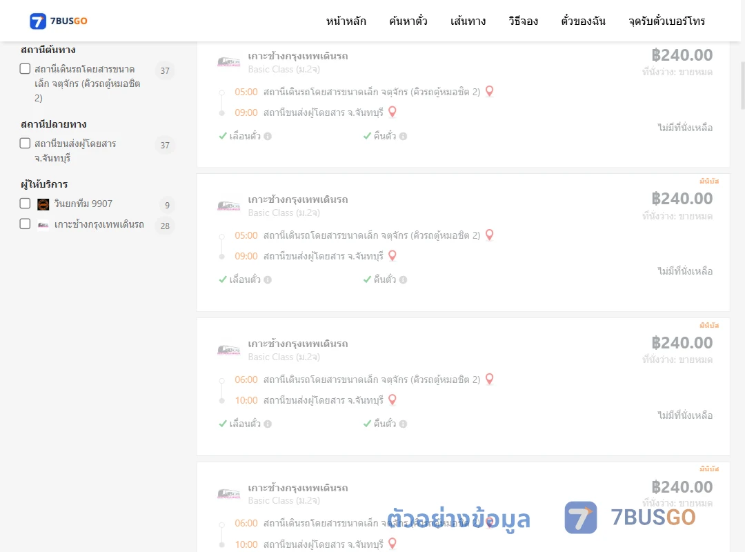
Task: Click the 7BUSGO logo in header
Action: (59, 21)
